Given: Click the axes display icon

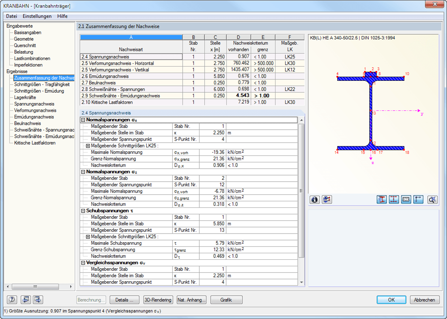Looking at the screenshot, I should pos(418,200).
